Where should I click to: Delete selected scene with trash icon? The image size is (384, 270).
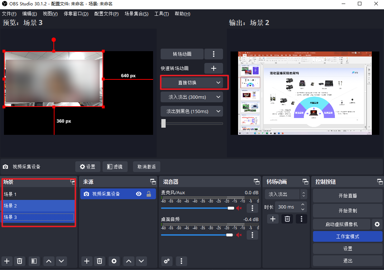[20, 261]
